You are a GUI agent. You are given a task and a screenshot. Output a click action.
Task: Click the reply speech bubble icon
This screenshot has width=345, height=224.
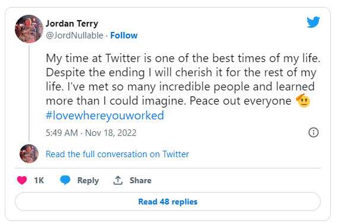pyautogui.click(x=65, y=180)
